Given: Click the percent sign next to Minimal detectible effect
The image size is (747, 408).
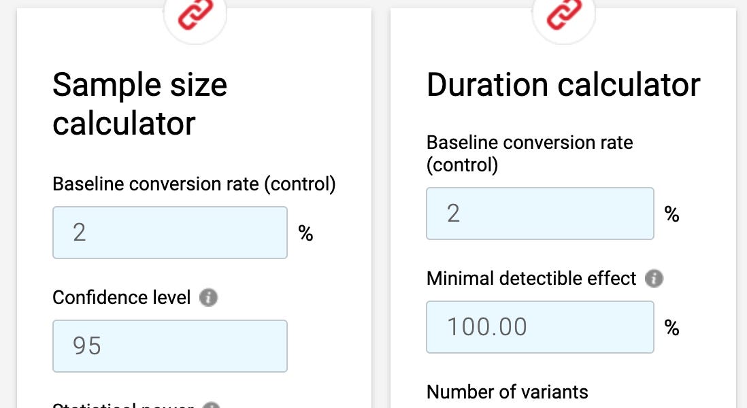Looking at the screenshot, I should pos(671,327).
